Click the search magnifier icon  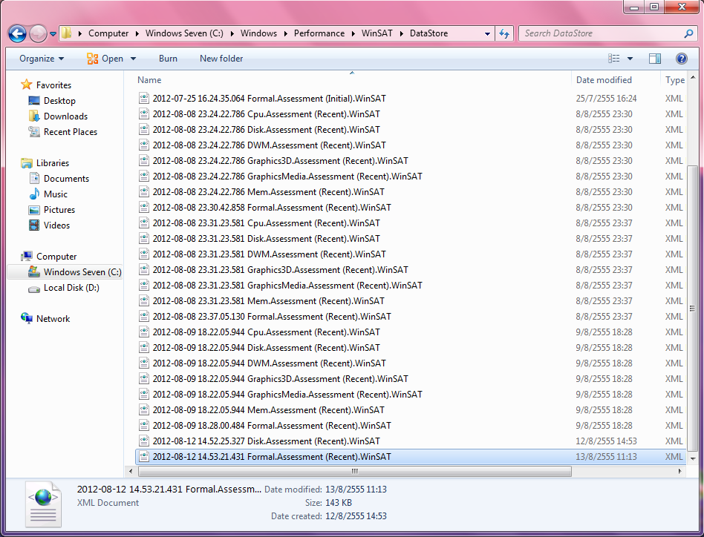point(688,33)
